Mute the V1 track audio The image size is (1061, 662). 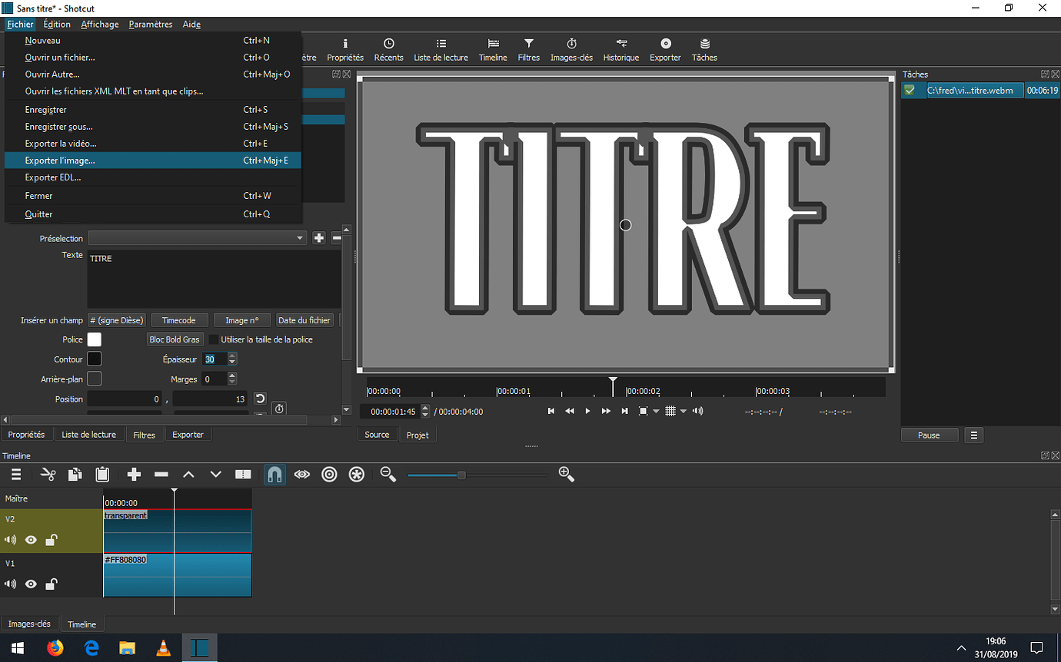11,584
